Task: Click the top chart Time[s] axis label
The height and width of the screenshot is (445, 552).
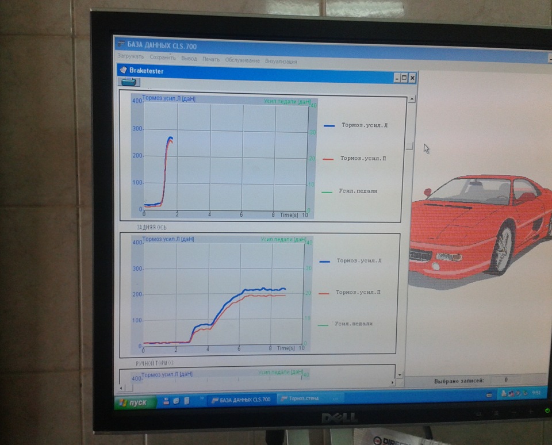Action: tap(289, 215)
